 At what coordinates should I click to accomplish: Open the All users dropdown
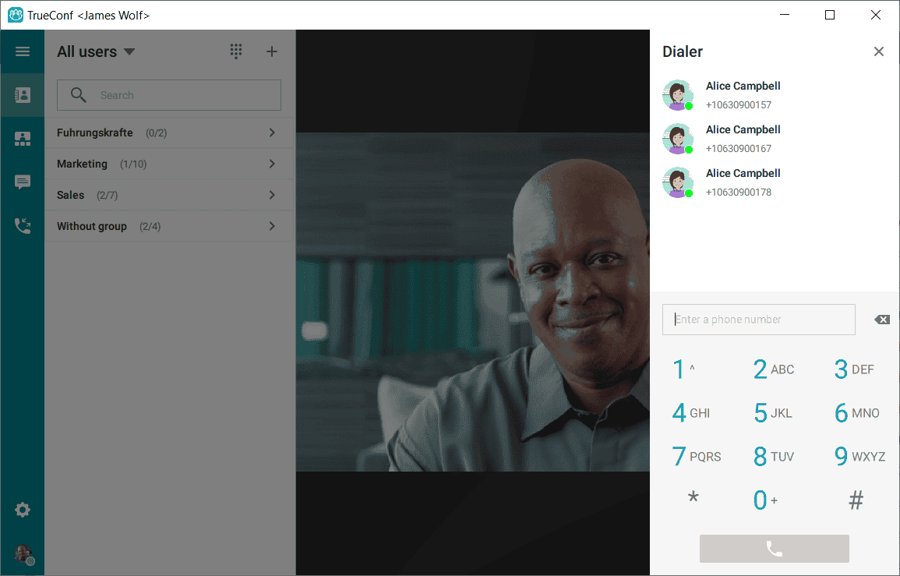pos(96,51)
